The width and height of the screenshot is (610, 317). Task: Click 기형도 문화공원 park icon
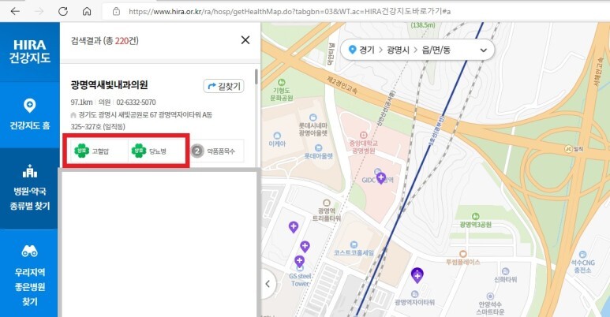281,82
